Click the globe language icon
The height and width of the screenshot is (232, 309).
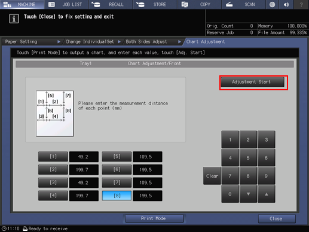click(272, 4)
